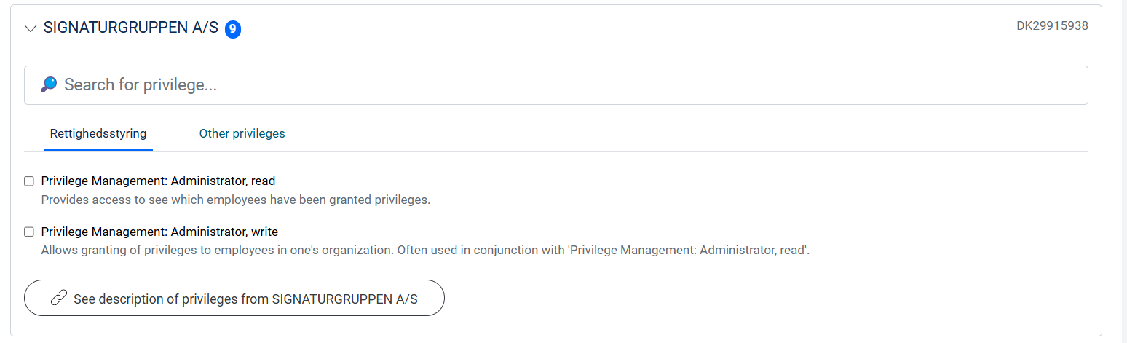
Task: Click the blue badge showing 9
Action: pos(233,29)
